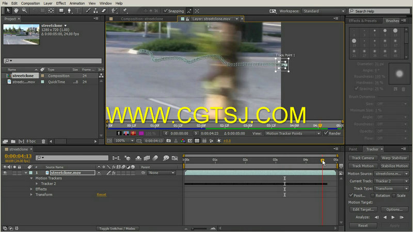Select the Brush tool
The height and width of the screenshot is (232, 413).
click(x=88, y=11)
